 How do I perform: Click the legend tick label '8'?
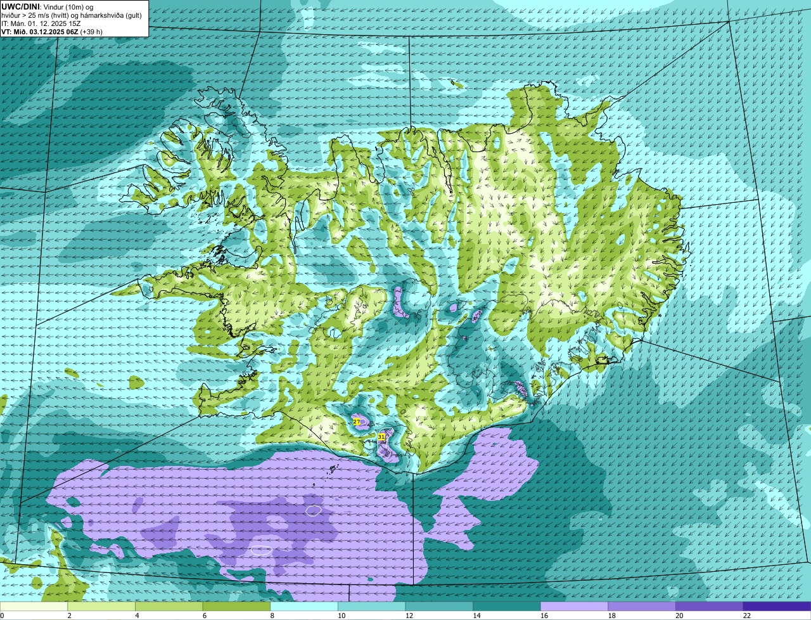[x=271, y=616]
